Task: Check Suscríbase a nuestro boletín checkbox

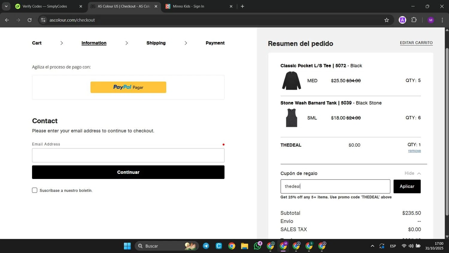Action: click(x=35, y=190)
